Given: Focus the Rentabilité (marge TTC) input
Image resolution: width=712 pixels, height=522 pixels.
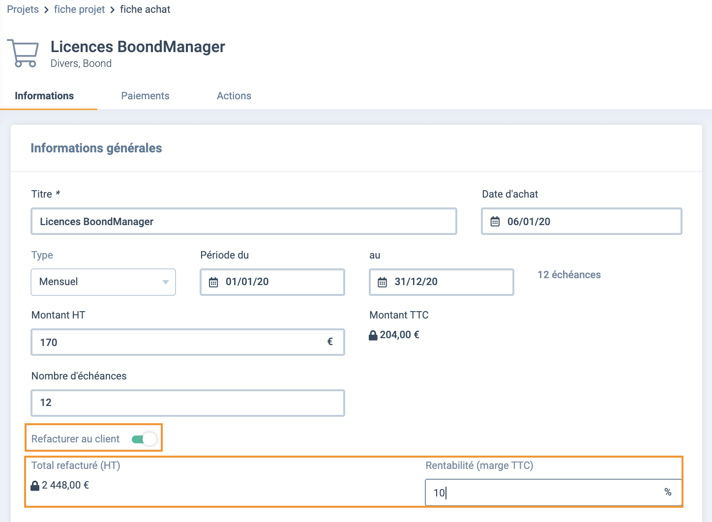Looking at the screenshot, I should tap(553, 493).
